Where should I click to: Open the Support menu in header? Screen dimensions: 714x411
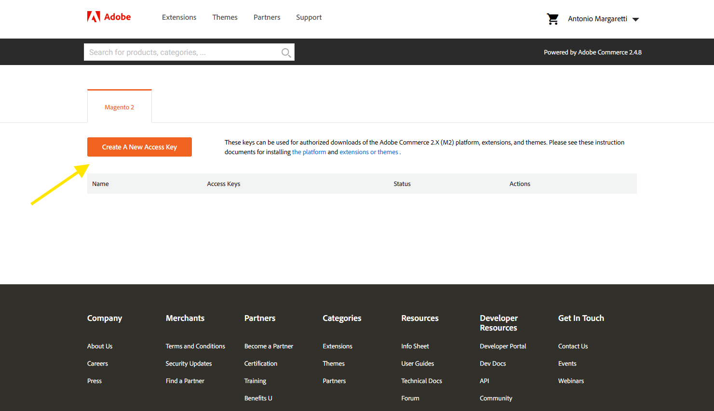(x=309, y=17)
